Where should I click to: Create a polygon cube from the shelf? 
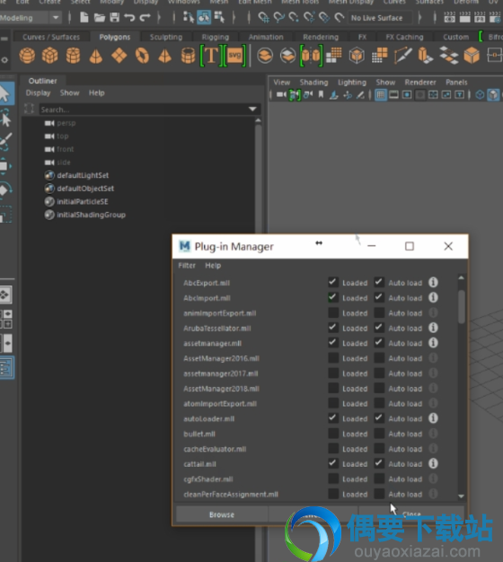tap(49, 56)
